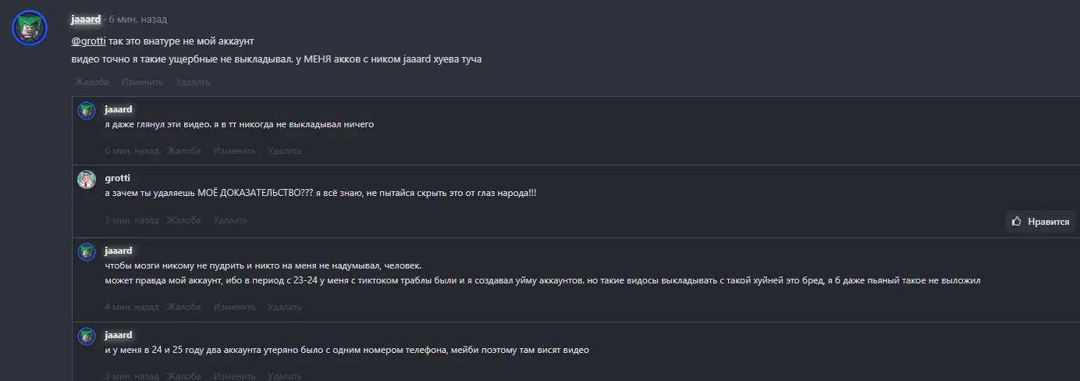1080x381 pixels.
Task: Click jaaard's large avatar on the main comment
Action: coord(30,29)
